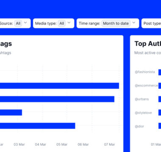161x152 pixels.
Task: Open the @fashionista author label
Action: 145,72
